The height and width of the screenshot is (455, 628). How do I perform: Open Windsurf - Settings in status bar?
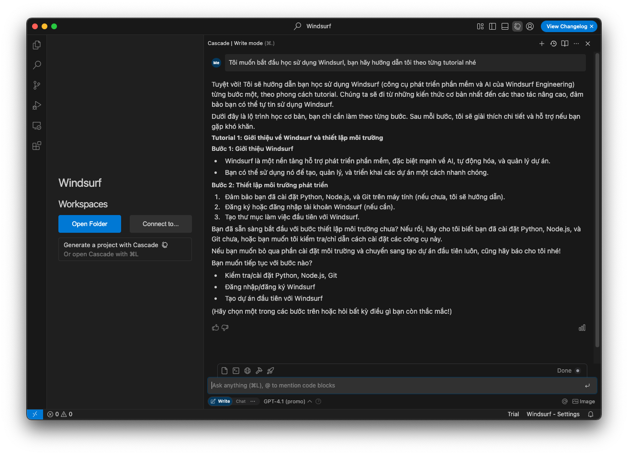(x=553, y=414)
